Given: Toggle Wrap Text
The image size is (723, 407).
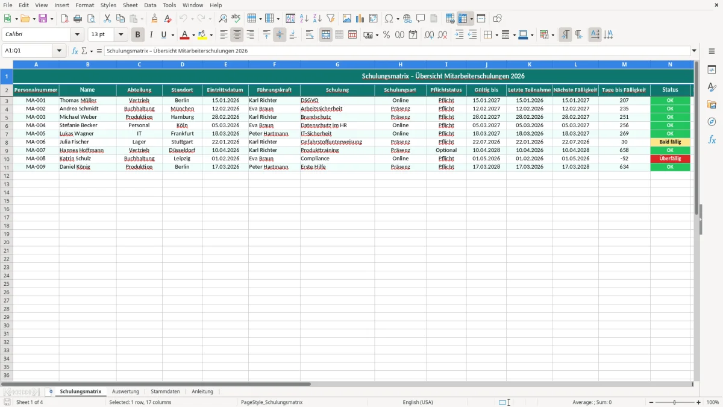Looking at the screenshot, I should (x=310, y=35).
